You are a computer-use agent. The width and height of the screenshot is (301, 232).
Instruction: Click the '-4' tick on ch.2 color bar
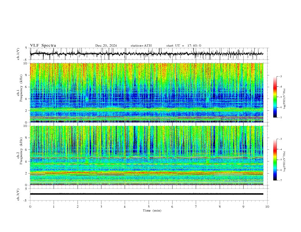point(280,149)
